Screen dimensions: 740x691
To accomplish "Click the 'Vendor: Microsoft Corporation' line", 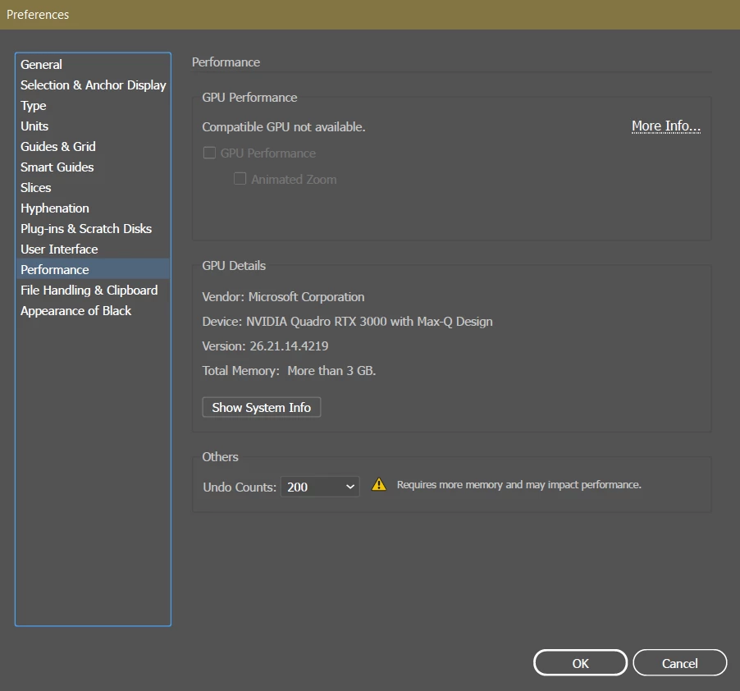I will click(283, 297).
